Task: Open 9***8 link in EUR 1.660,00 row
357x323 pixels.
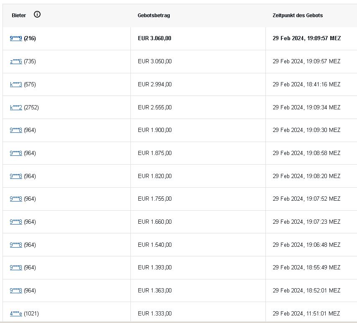Action: tap(16, 222)
